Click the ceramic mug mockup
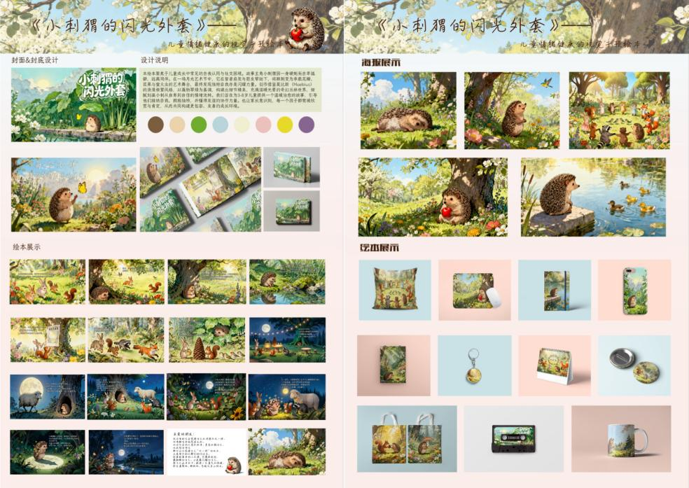Screen dimensions: 689x488 620,439
